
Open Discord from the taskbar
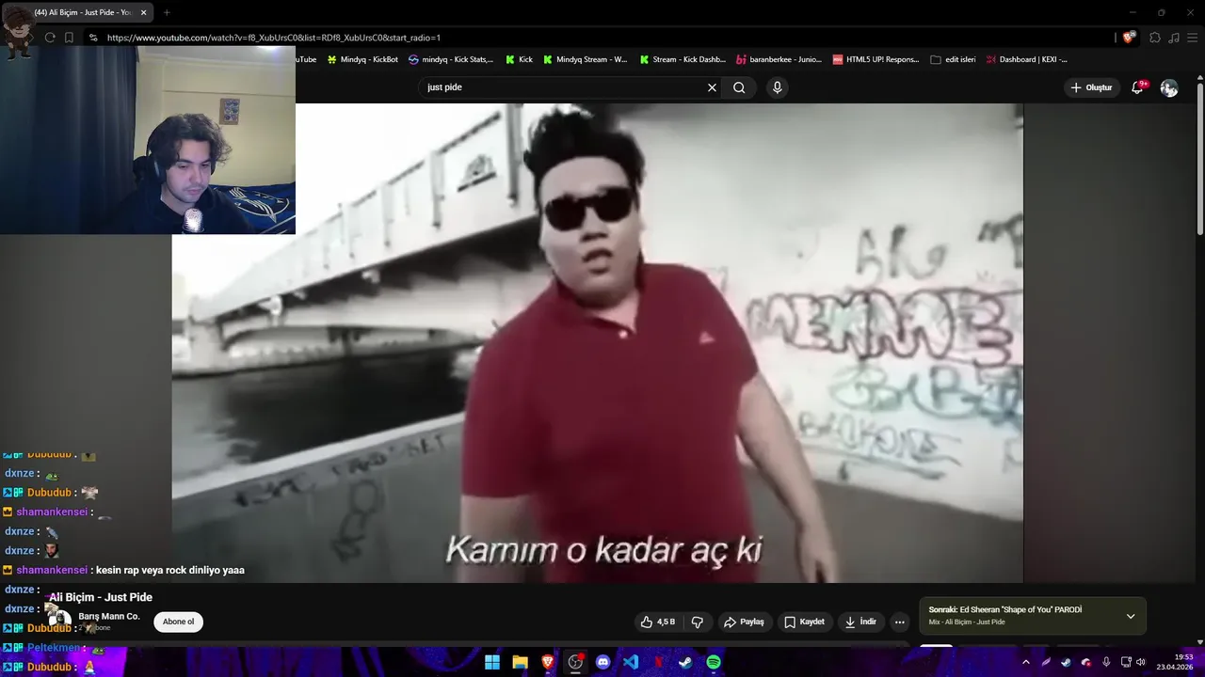[603, 662]
